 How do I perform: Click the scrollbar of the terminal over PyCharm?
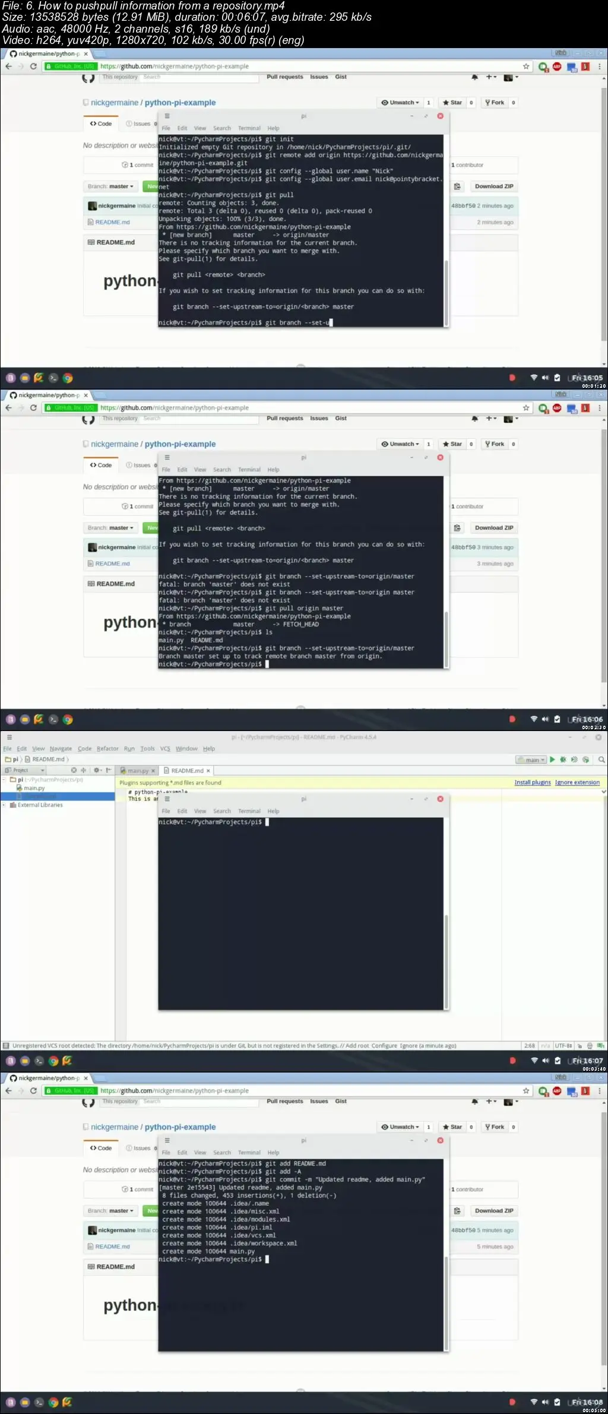(x=446, y=960)
